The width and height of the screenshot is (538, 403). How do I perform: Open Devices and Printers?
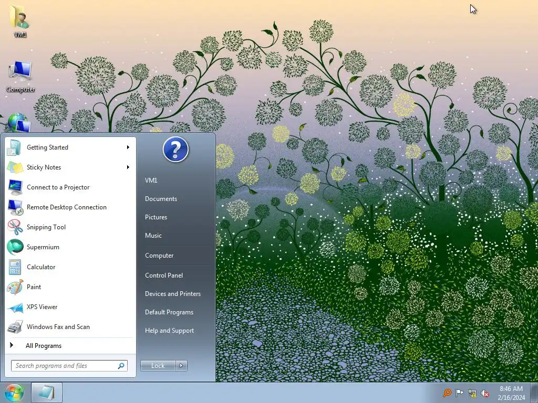pos(172,294)
